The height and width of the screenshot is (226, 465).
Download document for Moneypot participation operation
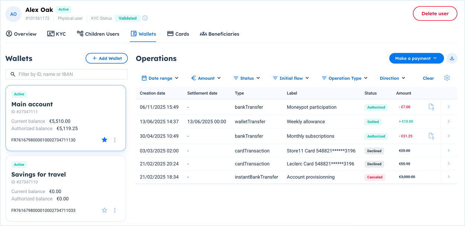[x=431, y=107]
